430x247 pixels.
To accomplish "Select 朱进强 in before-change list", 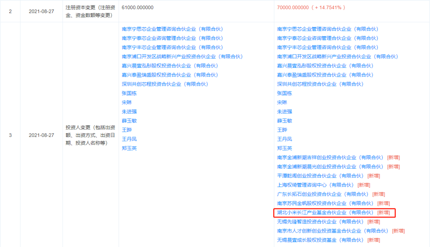I will click(x=129, y=111).
